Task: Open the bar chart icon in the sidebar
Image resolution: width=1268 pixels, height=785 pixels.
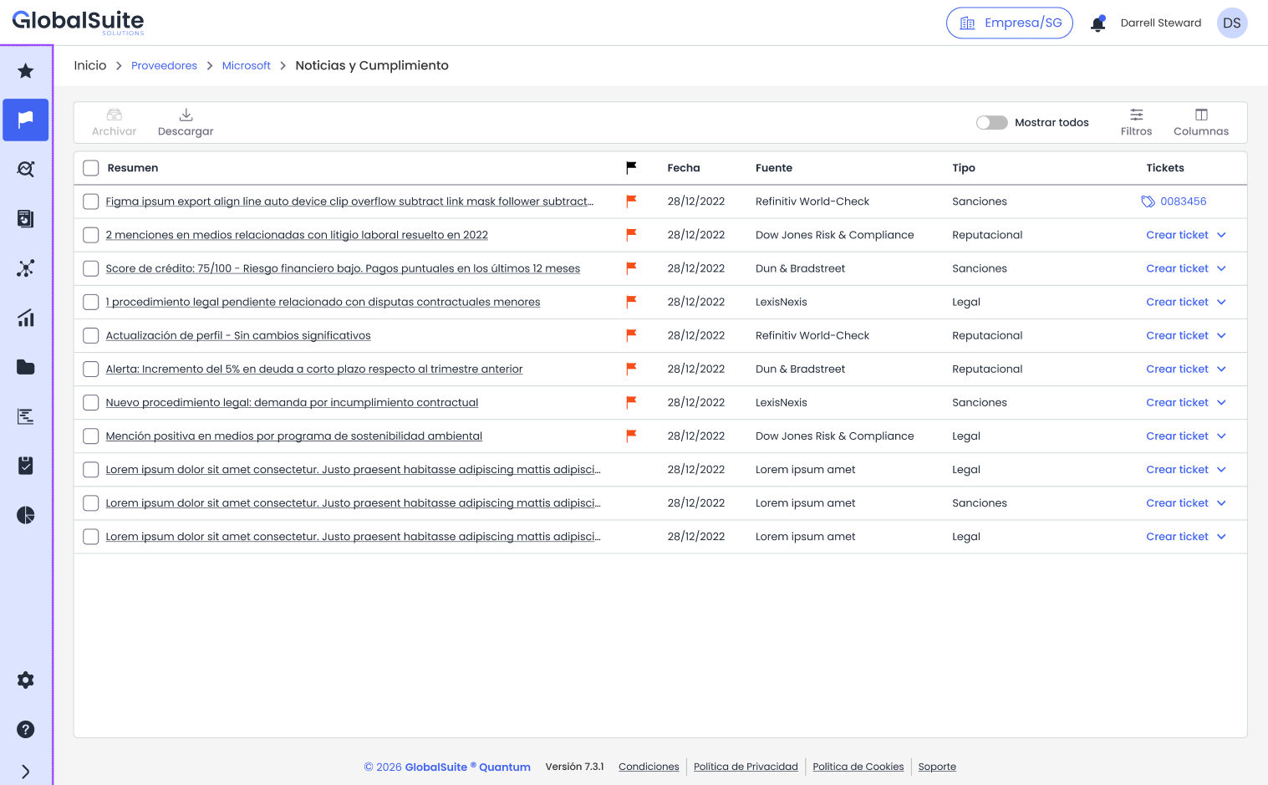Action: pos(26,318)
